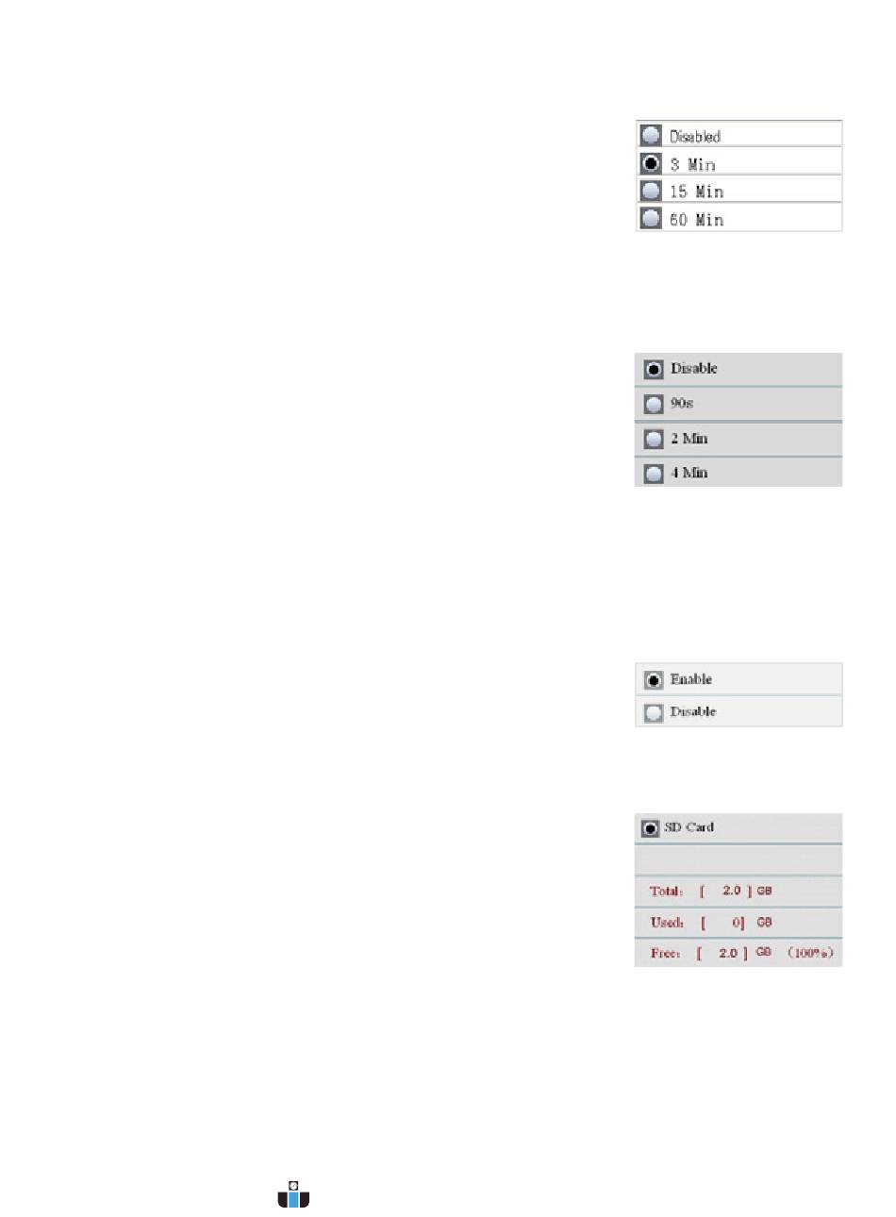
Task: Click the blue logo icon at the bottom
Action: click(293, 1192)
